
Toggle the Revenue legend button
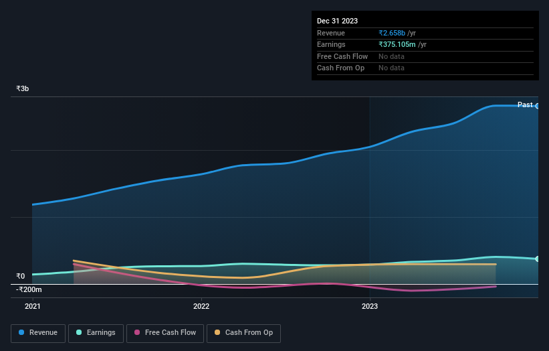pyautogui.click(x=38, y=333)
